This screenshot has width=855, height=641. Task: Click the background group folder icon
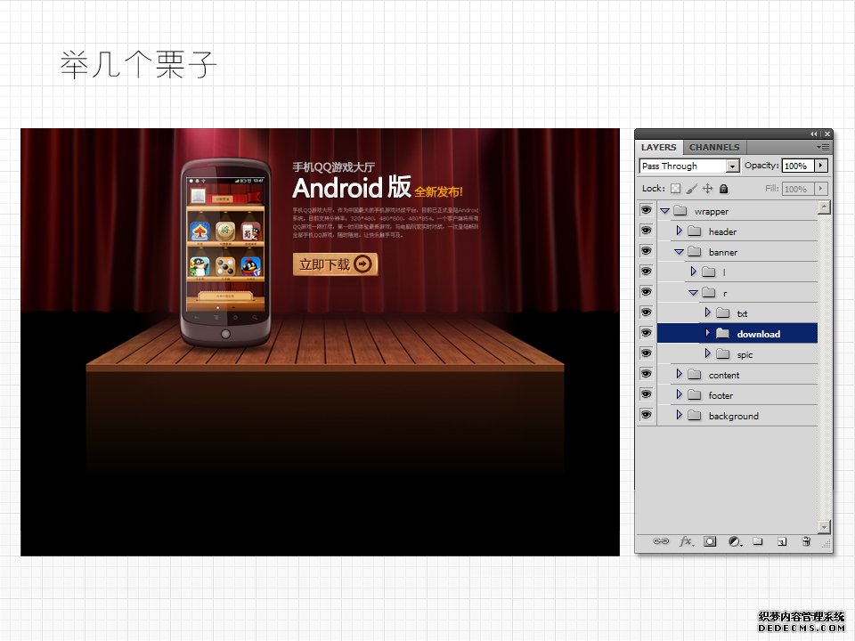[694, 416]
